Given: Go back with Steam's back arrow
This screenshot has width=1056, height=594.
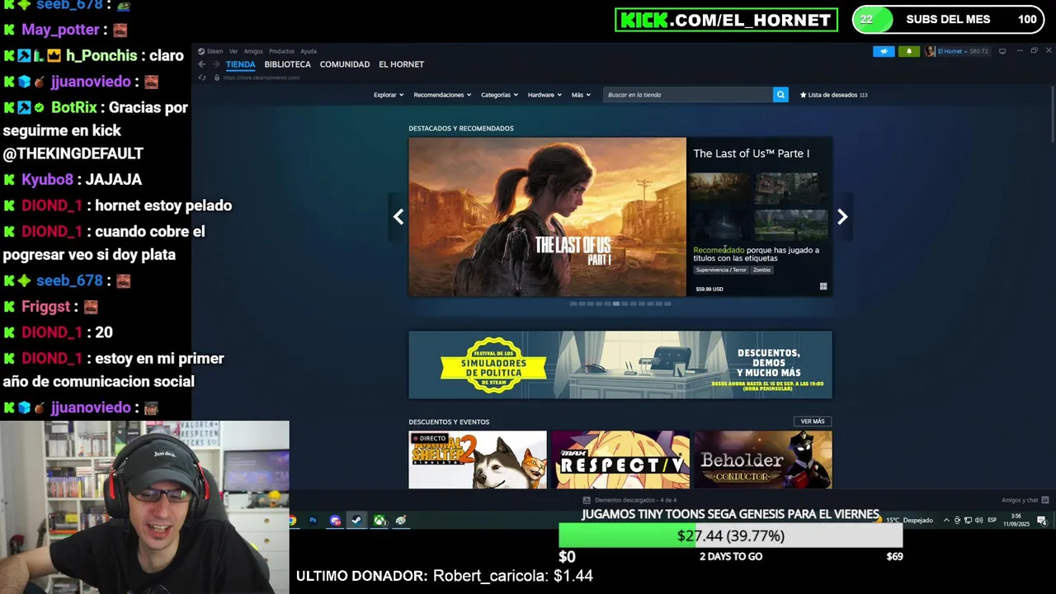Looking at the screenshot, I should (x=201, y=64).
